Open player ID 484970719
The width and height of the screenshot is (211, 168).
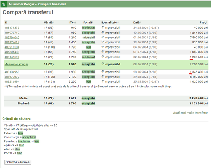tap(12, 33)
